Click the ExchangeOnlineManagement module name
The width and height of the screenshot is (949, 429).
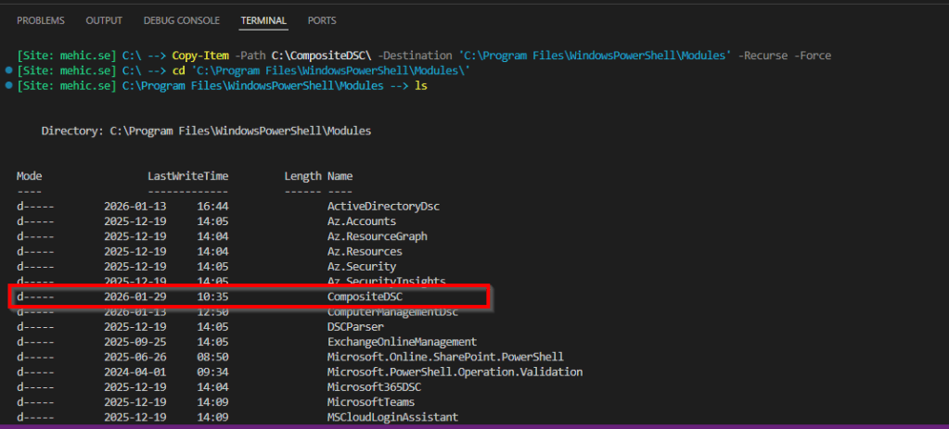(x=402, y=342)
